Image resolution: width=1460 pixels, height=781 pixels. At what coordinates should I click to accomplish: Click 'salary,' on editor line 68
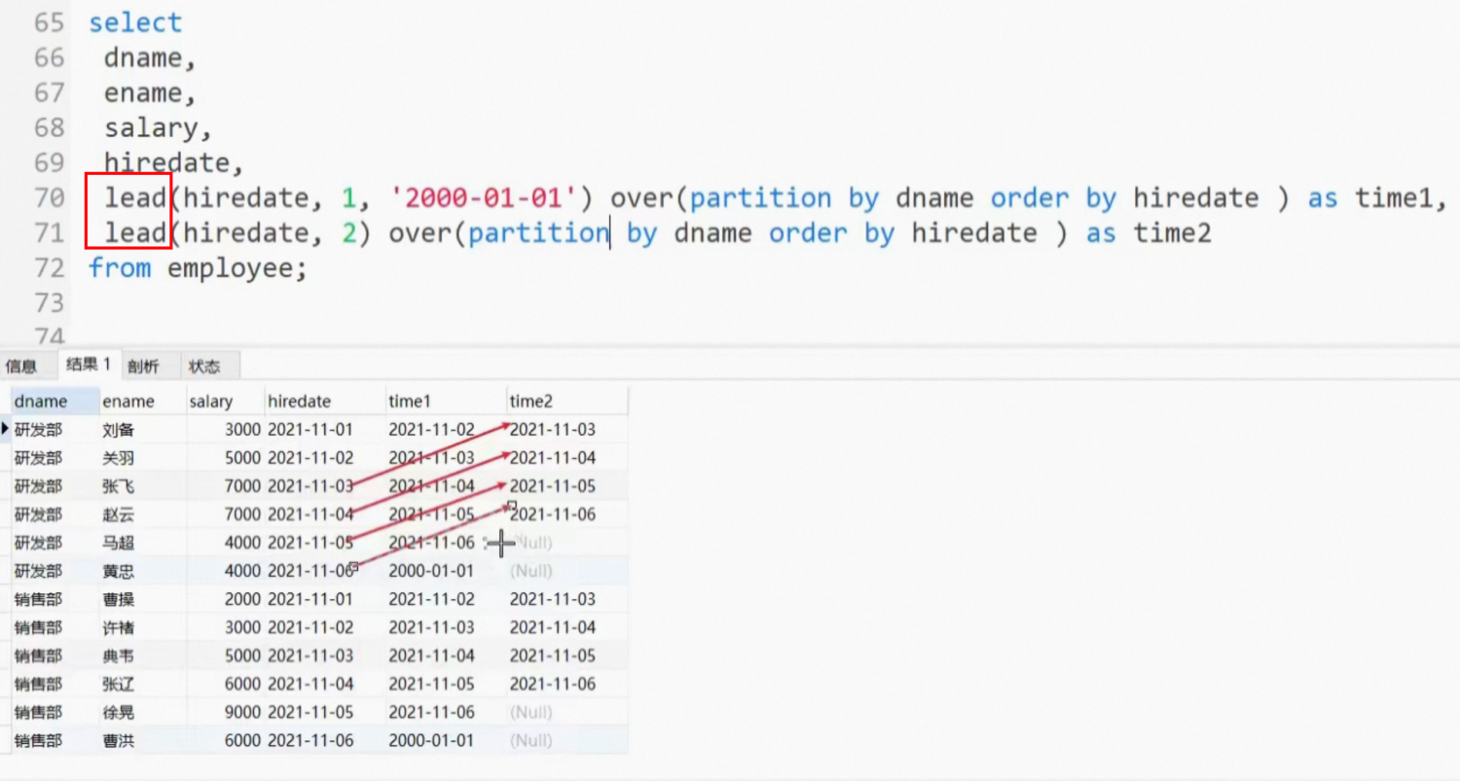coord(159,127)
